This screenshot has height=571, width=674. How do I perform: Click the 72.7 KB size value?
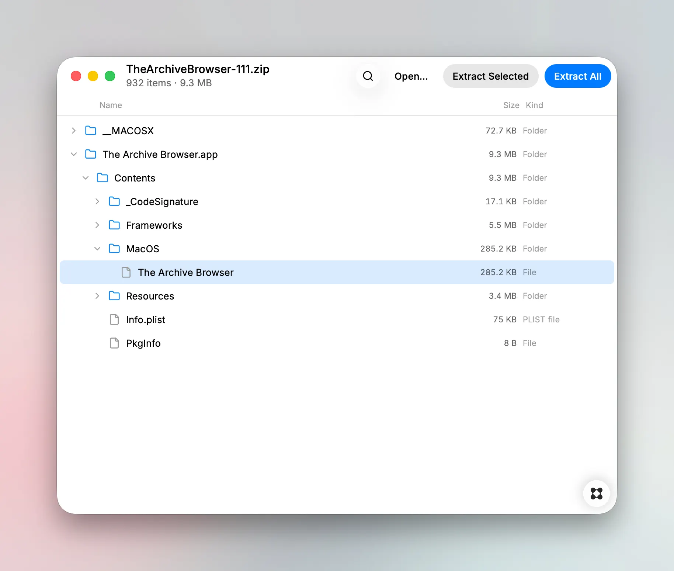[x=501, y=131]
